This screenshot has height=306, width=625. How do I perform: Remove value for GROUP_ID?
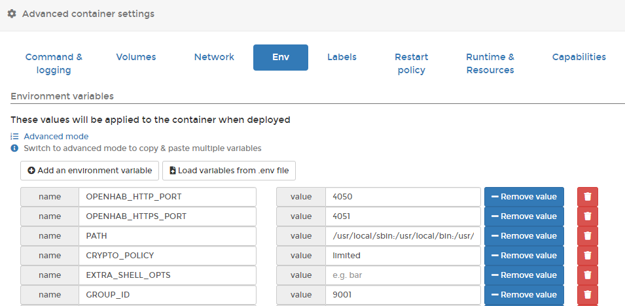pyautogui.click(x=524, y=295)
